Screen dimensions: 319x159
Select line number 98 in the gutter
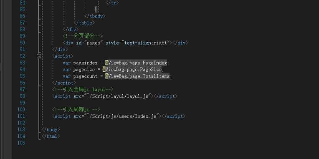click(23, 96)
